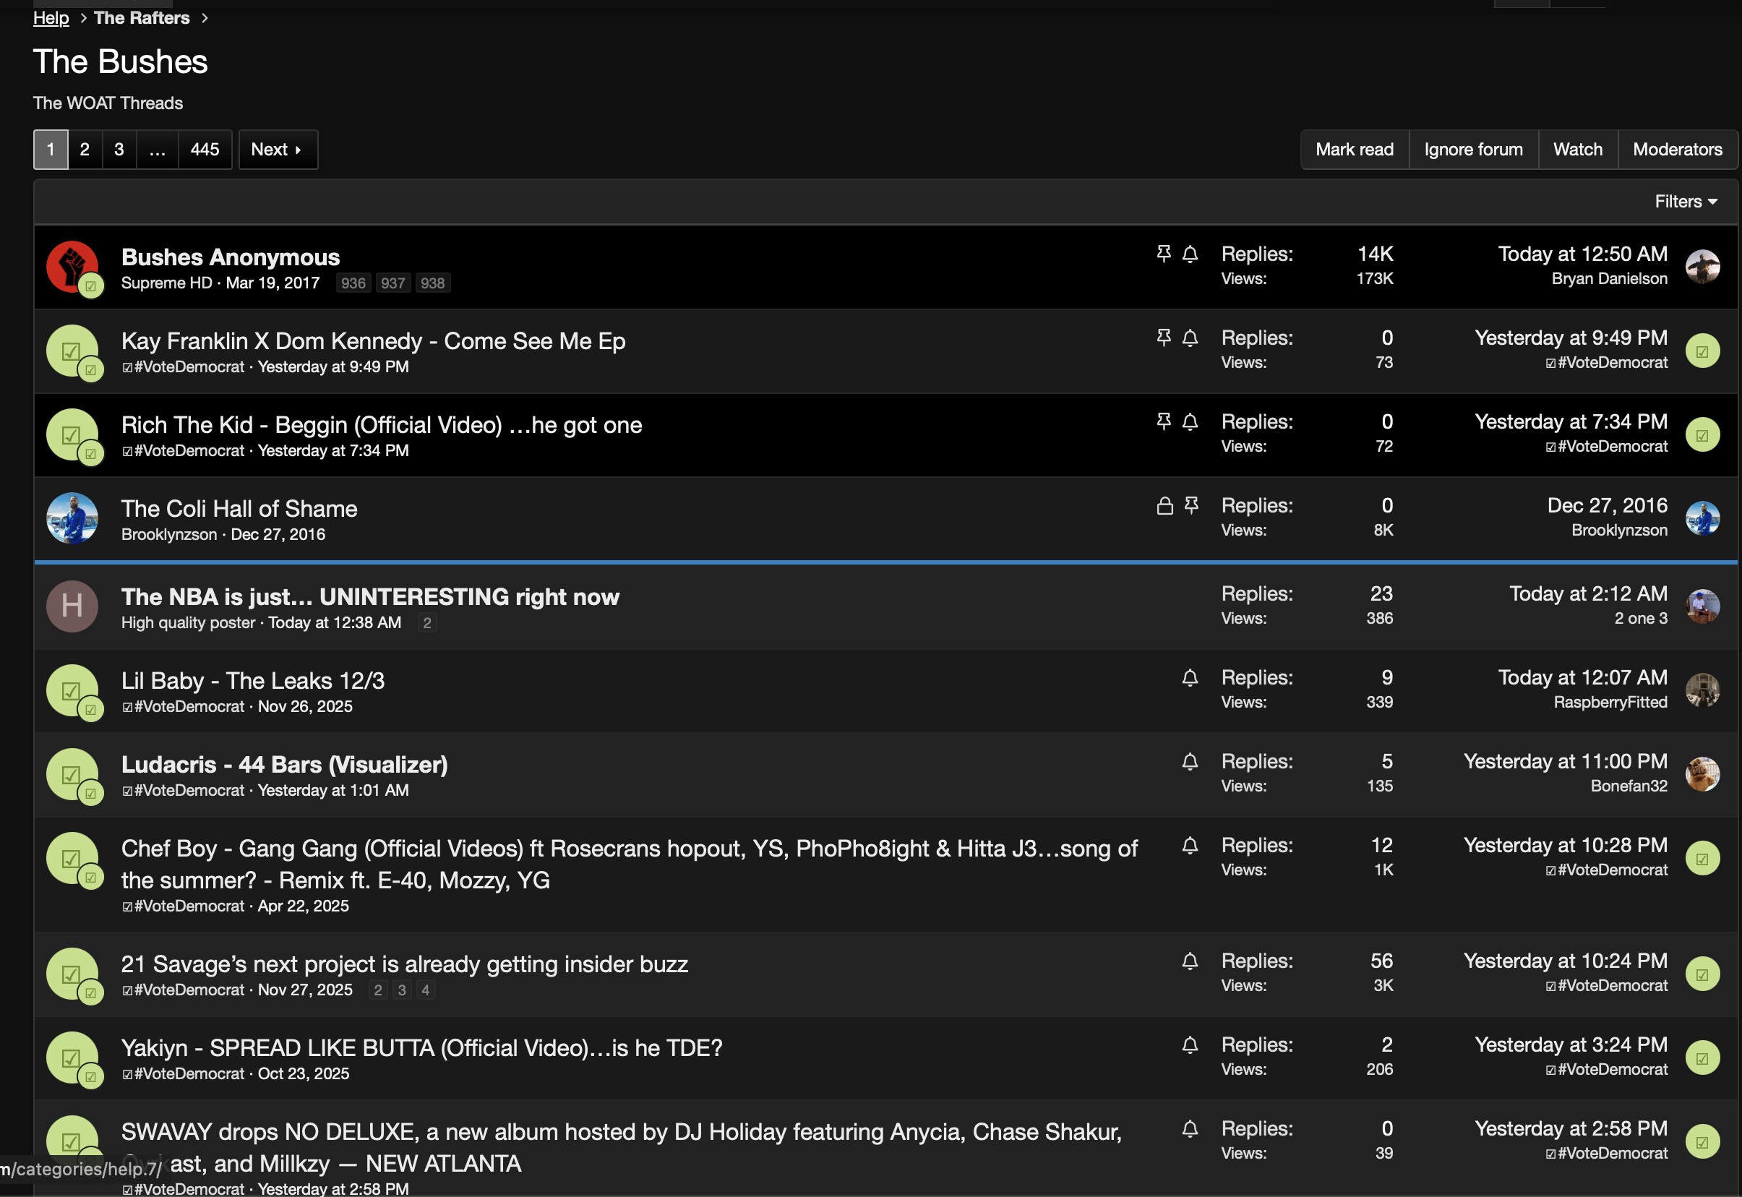Open page 938 of Bushes Anonymous
Screen dimensions: 1742x1197
point(432,283)
